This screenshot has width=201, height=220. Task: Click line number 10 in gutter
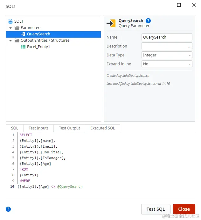pyautogui.click(x=12, y=187)
